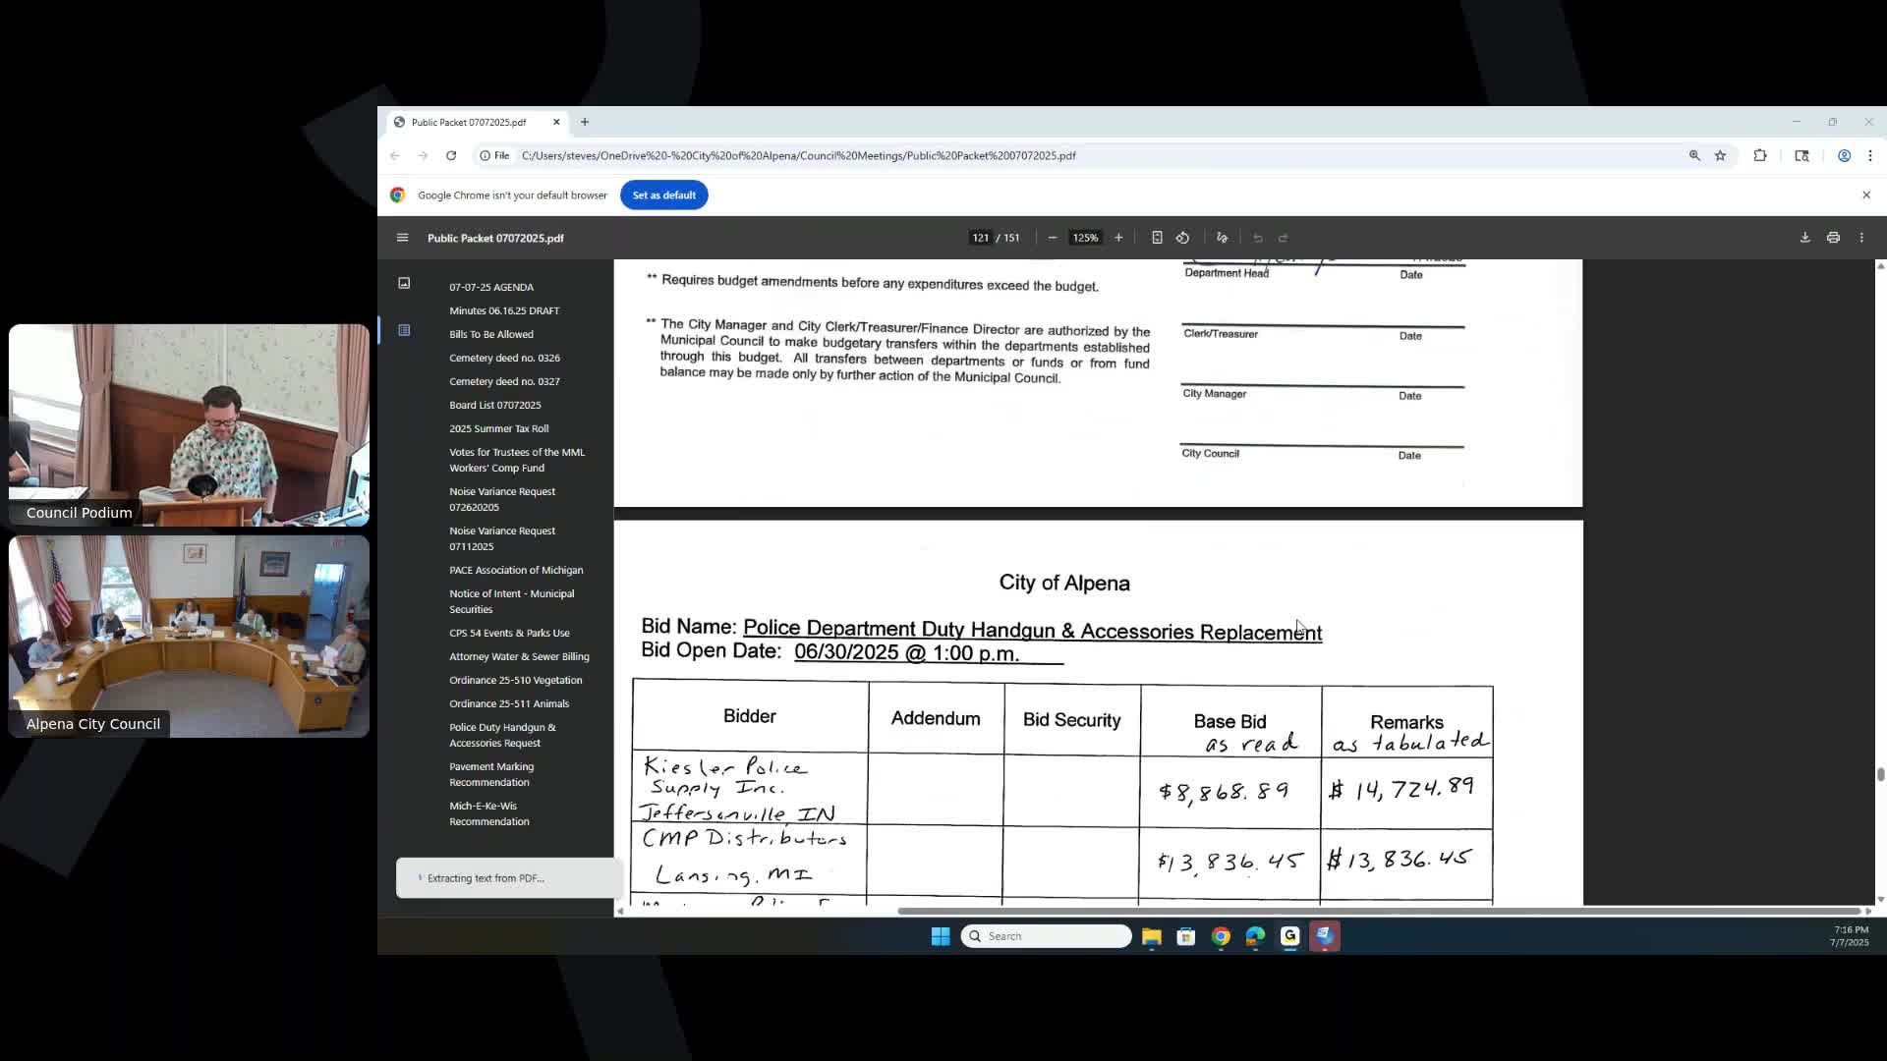Rotate the PDF counterclockwise
Screen dimensions: 1887x1061
(x=1182, y=238)
